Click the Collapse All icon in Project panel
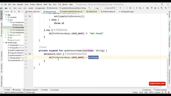The width and height of the screenshot is (171, 96). click(15, 11)
